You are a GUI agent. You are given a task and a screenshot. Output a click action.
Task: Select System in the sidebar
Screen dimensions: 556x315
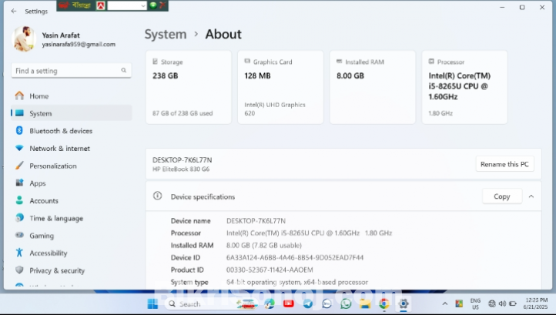(72, 113)
